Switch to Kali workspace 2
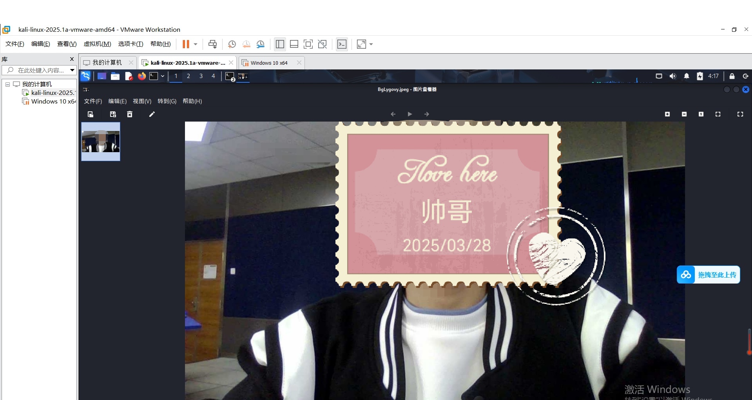The image size is (752, 400). click(188, 76)
